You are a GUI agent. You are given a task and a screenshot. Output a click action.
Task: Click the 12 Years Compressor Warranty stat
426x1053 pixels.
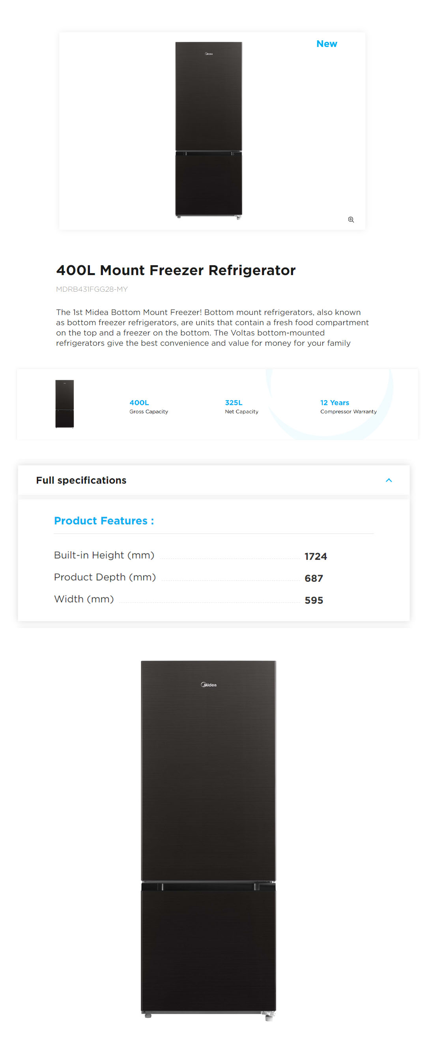point(348,407)
